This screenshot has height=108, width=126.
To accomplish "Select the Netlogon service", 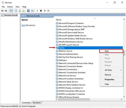I will pos(63,60).
